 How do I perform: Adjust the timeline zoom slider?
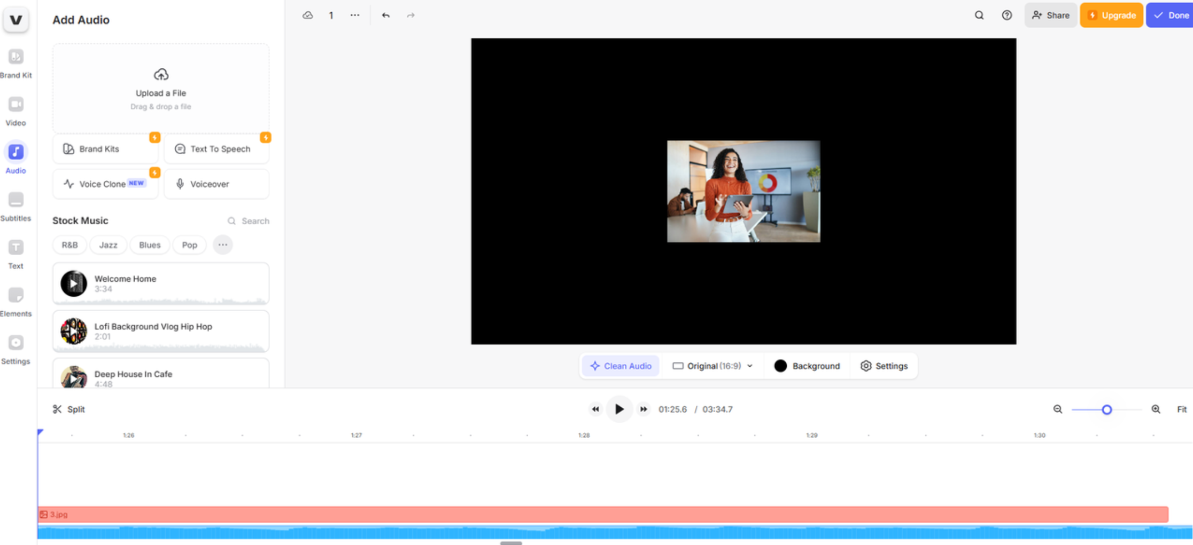click(1106, 409)
